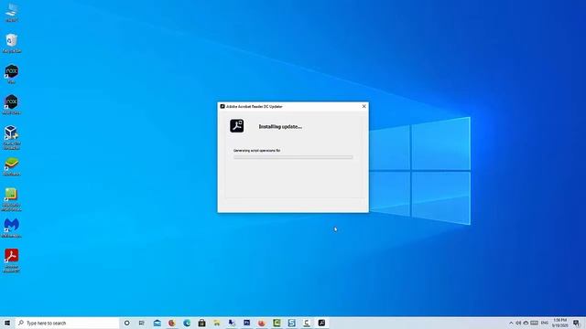
Task: Open the Windows Start menu
Action: pos(7,323)
